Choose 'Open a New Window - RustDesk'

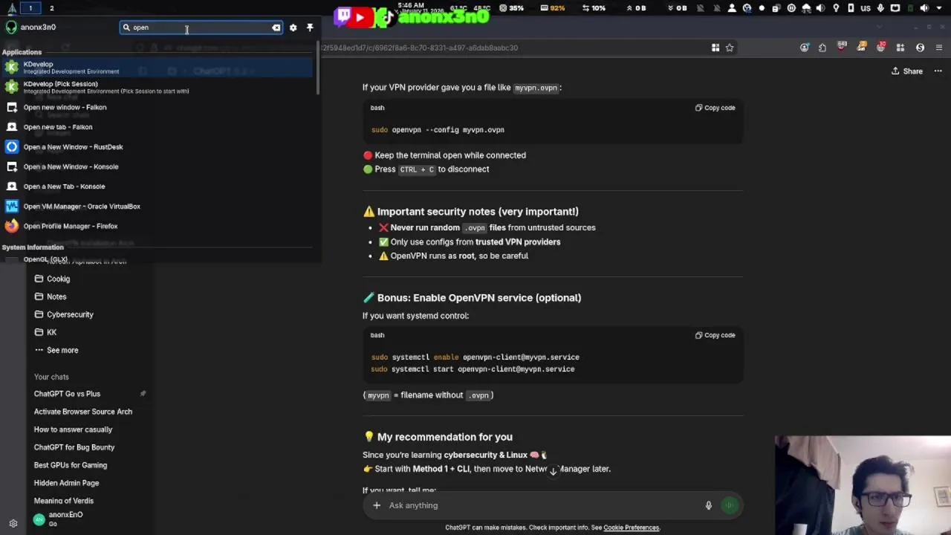pos(159,147)
